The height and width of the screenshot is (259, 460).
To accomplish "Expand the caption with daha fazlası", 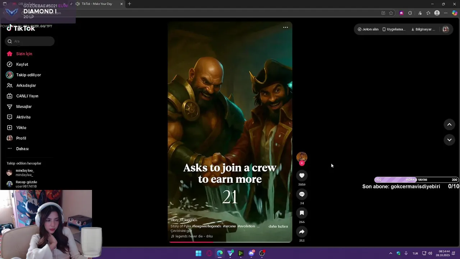I will pyautogui.click(x=278, y=226).
